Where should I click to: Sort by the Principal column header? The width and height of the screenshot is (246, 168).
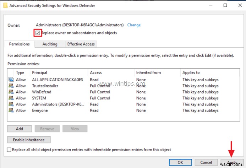pos(57,72)
